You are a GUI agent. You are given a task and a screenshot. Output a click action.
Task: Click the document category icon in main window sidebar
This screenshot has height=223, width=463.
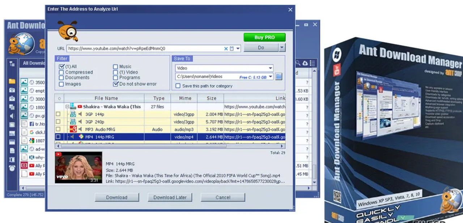coord(12,151)
